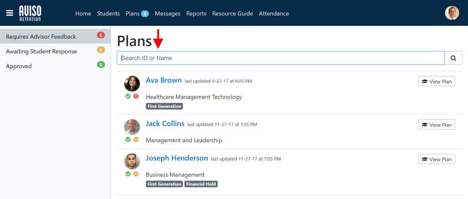Open the user profile avatar menu
Image resolution: width=468 pixels, height=199 pixels.
pos(452,13)
